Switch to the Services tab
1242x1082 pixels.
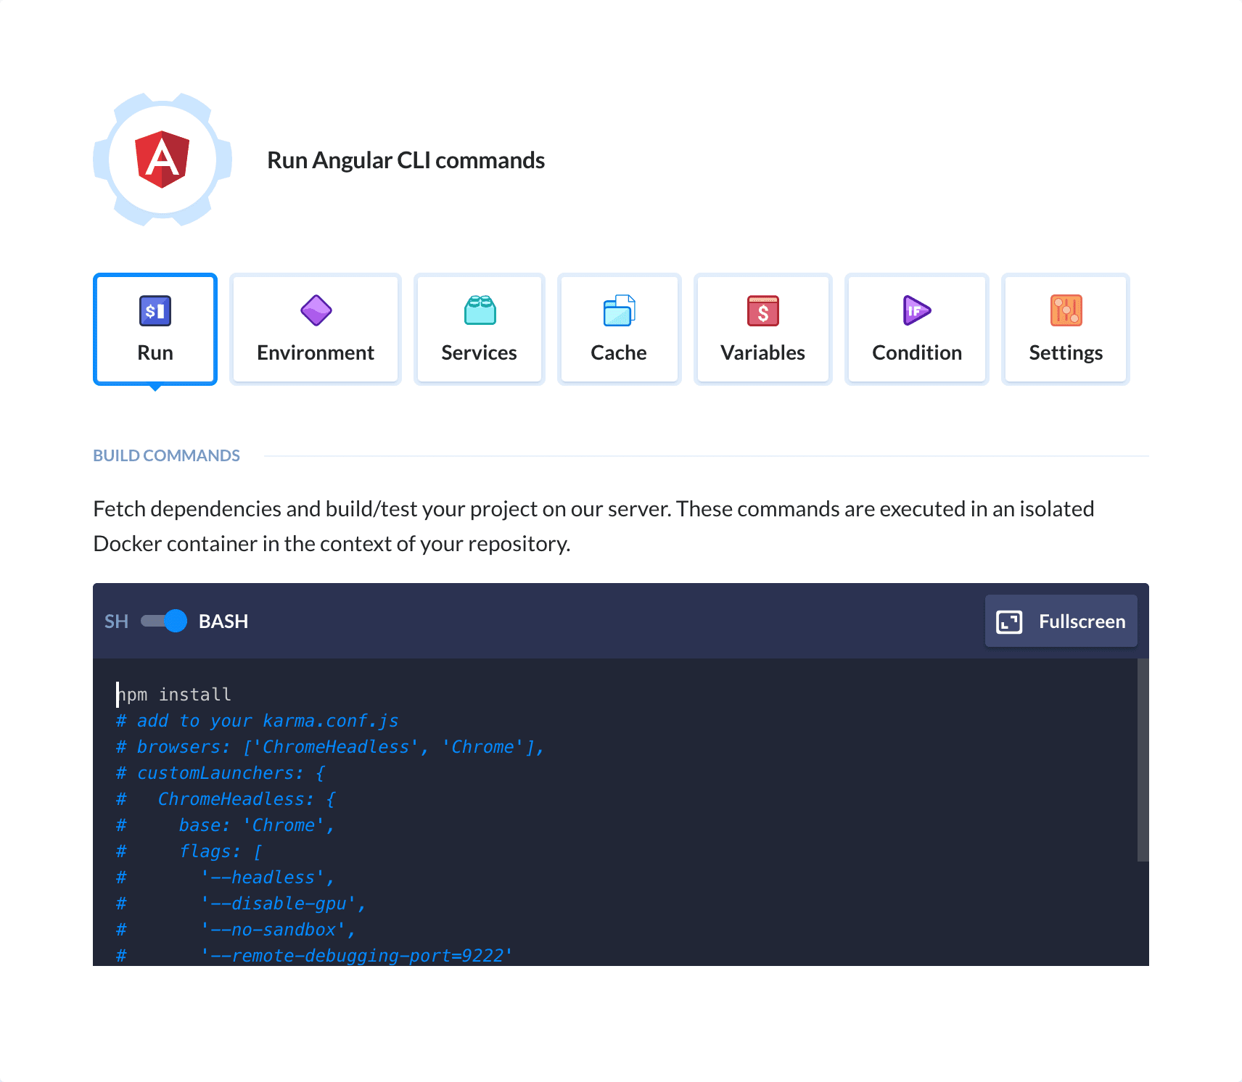479,329
